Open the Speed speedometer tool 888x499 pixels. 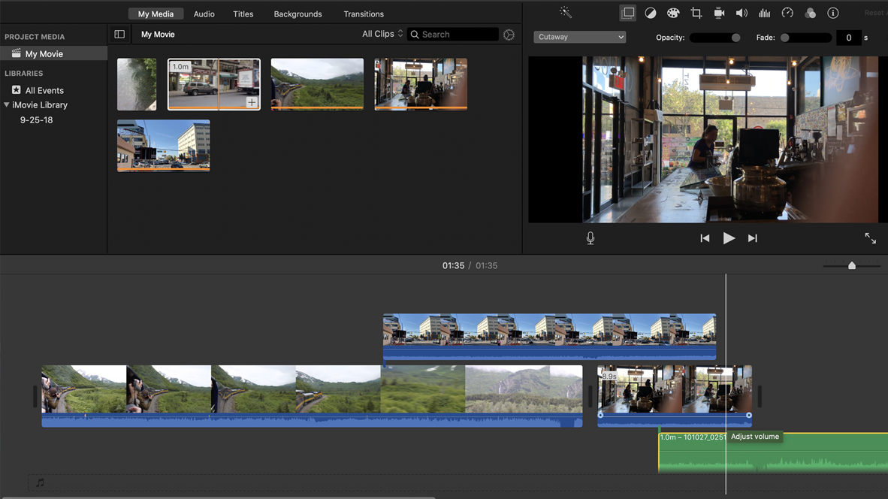787,13
